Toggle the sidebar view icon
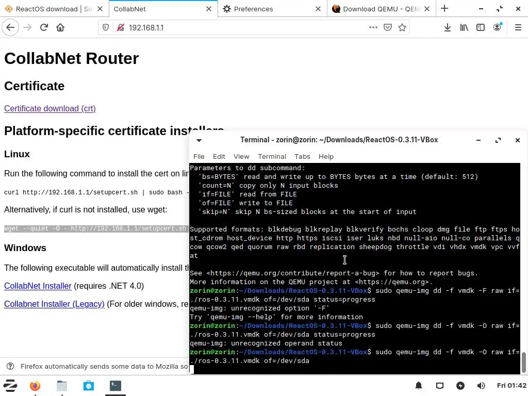Screen dimensions: 528x396 (481, 28)
